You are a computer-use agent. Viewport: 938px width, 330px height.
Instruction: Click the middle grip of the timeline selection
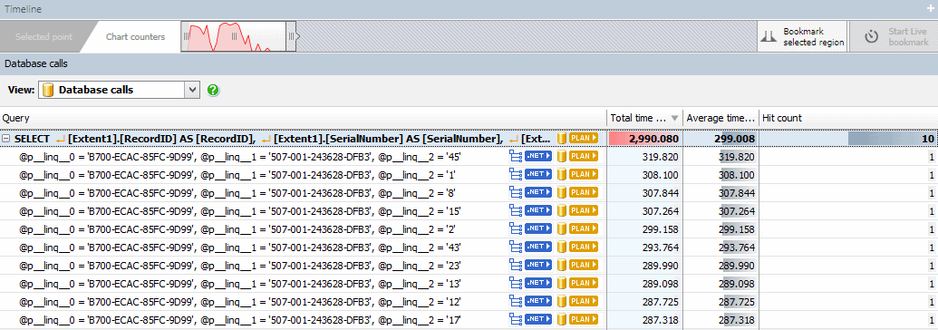coord(234,36)
